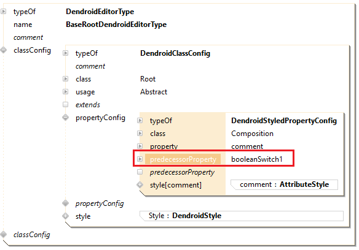Select the BaseRootDendroidEditorType name value

pyautogui.click(x=116, y=25)
